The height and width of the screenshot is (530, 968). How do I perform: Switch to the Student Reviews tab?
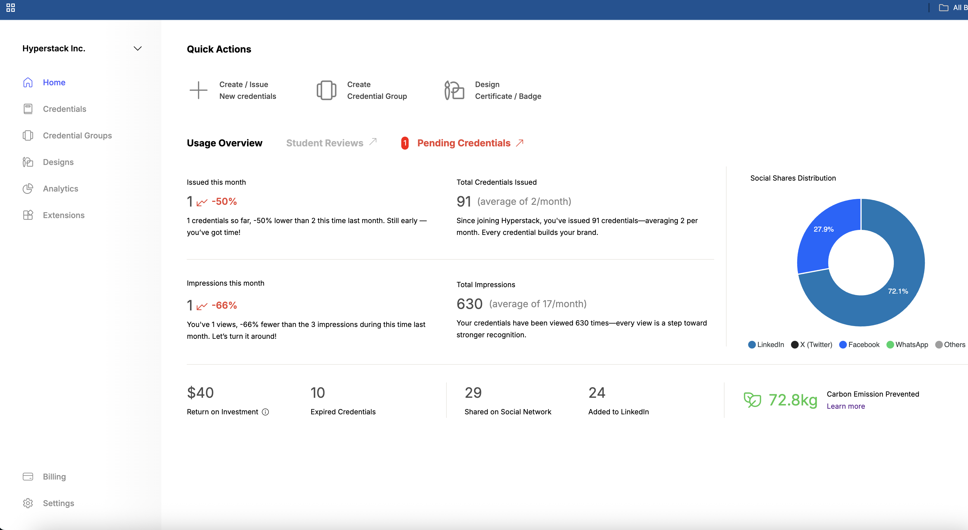[325, 143]
